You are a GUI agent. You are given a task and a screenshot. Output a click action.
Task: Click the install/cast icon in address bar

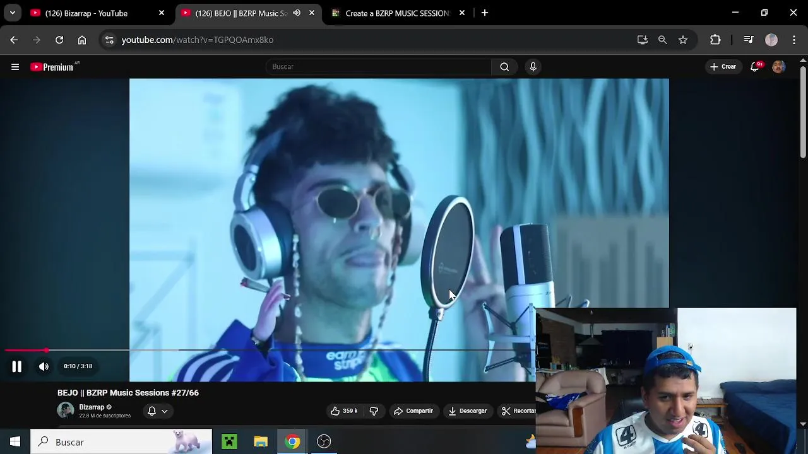[643, 40]
